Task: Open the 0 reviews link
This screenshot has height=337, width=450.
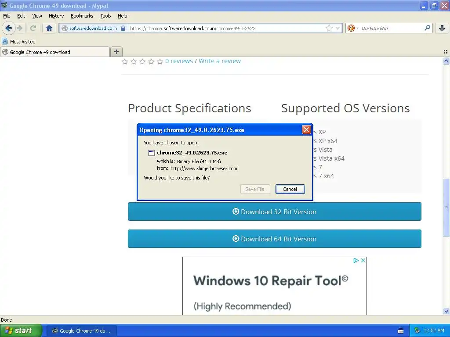Action: (179, 61)
